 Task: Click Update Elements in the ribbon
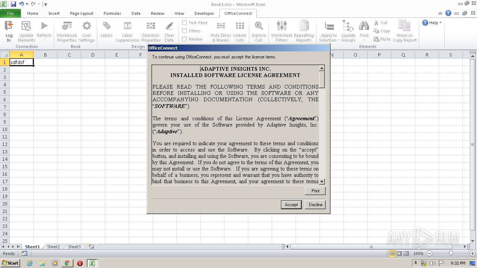coord(26,31)
